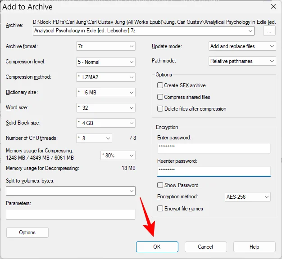Open the Update mode dropdown
282x259 pixels.
point(242,46)
